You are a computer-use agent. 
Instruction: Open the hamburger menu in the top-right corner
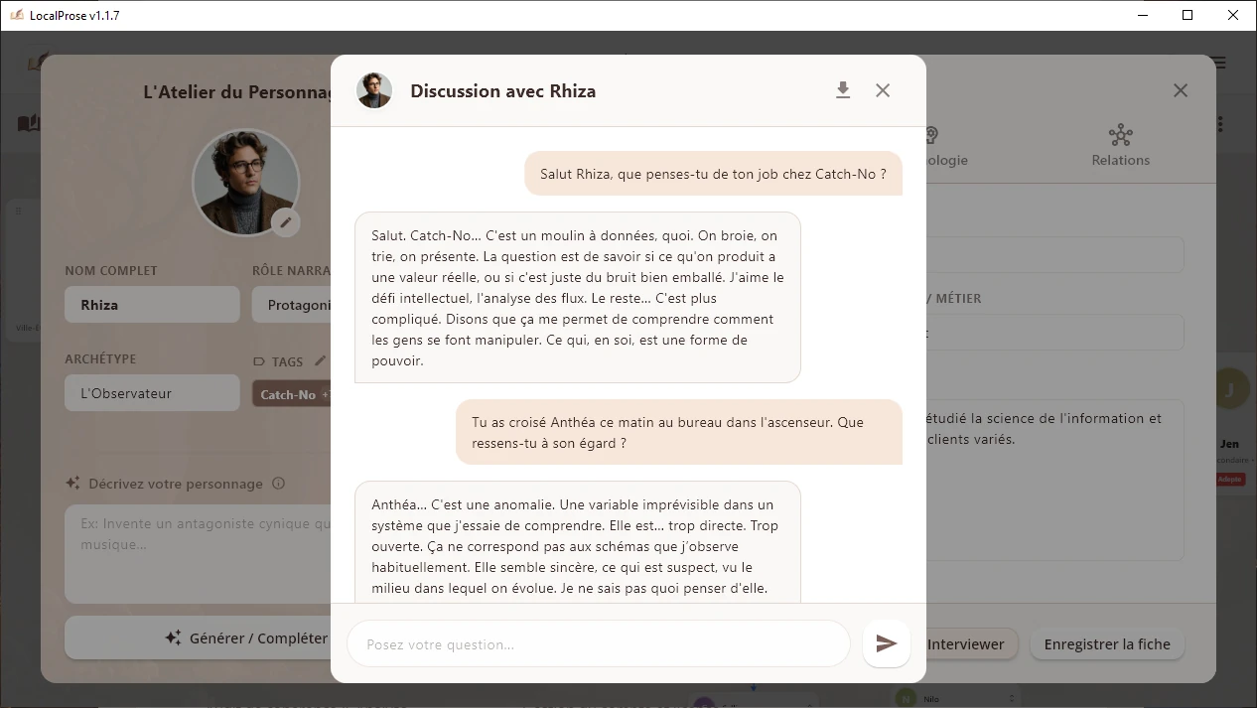click(1218, 62)
